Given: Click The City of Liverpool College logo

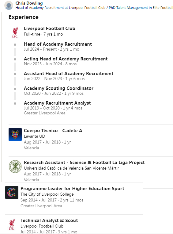Looking at the screenshot, I should [12, 192].
